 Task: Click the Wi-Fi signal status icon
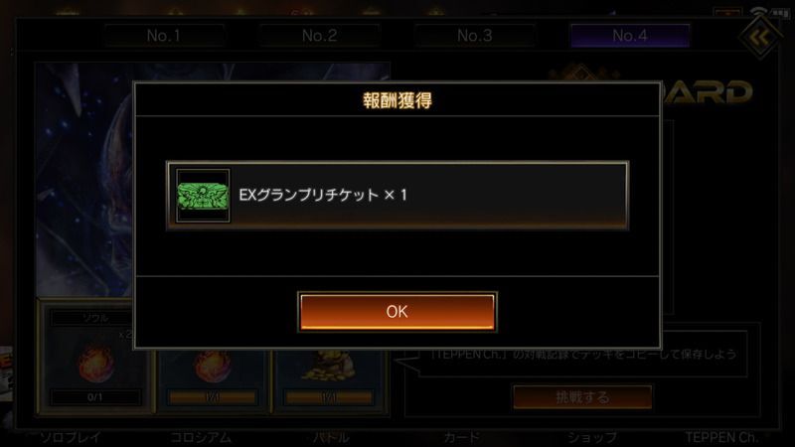[x=758, y=12]
